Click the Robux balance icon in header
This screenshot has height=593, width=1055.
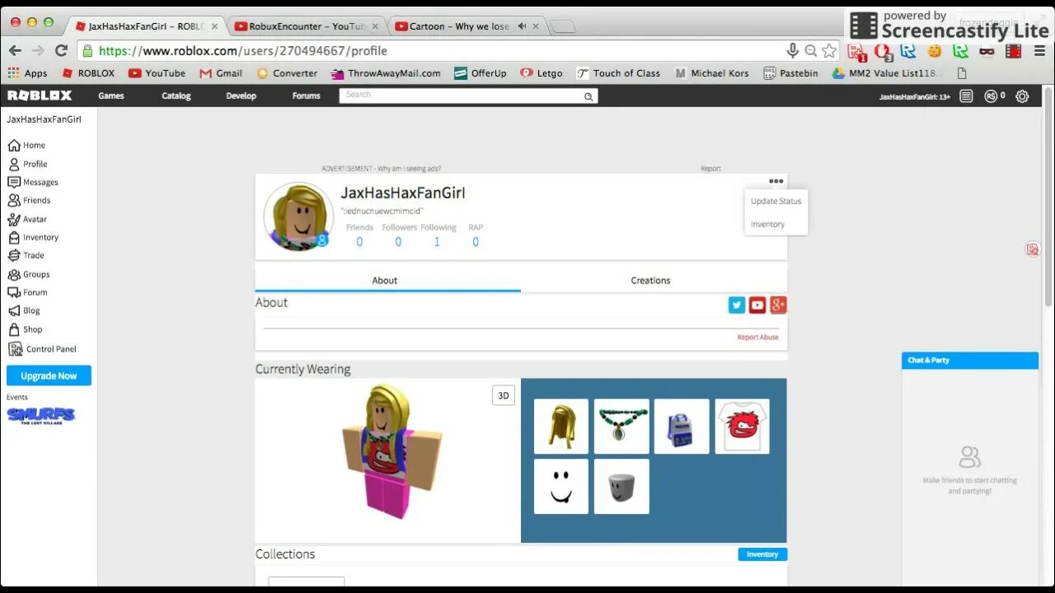tap(991, 96)
